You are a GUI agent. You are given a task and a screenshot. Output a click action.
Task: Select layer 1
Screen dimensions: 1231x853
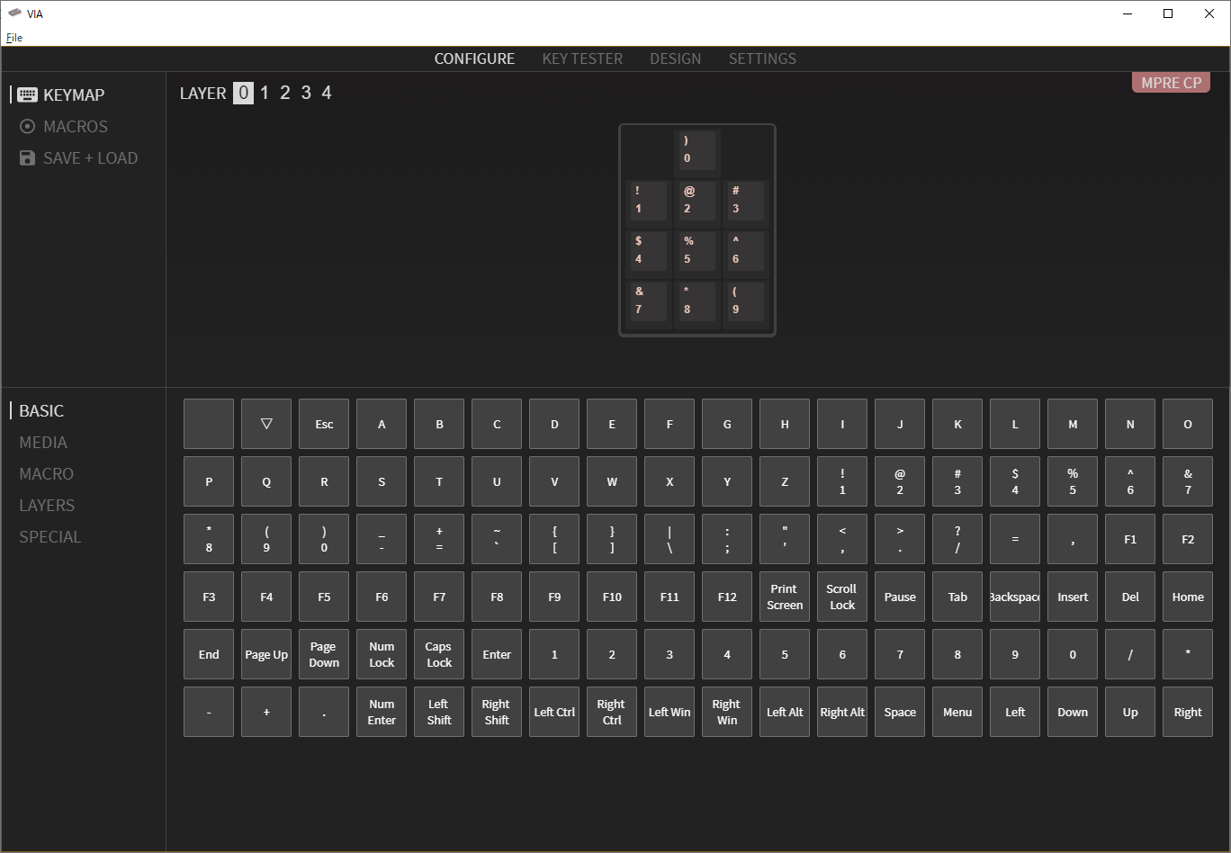(265, 93)
